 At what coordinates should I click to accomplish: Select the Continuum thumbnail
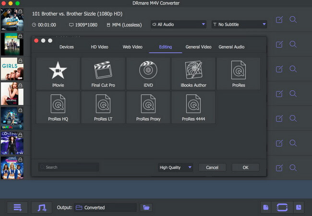click(12, 143)
